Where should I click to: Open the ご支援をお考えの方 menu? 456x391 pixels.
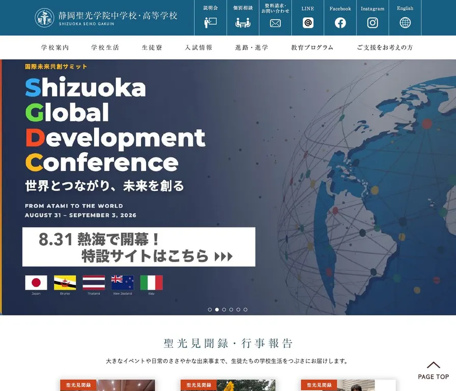[385, 47]
